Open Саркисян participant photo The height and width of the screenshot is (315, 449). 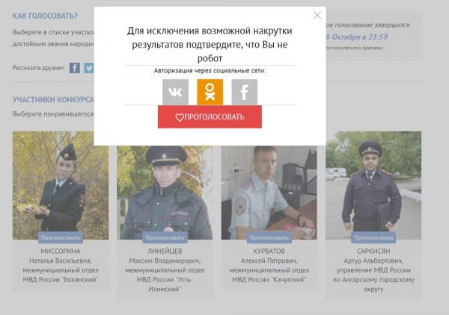tap(373, 185)
